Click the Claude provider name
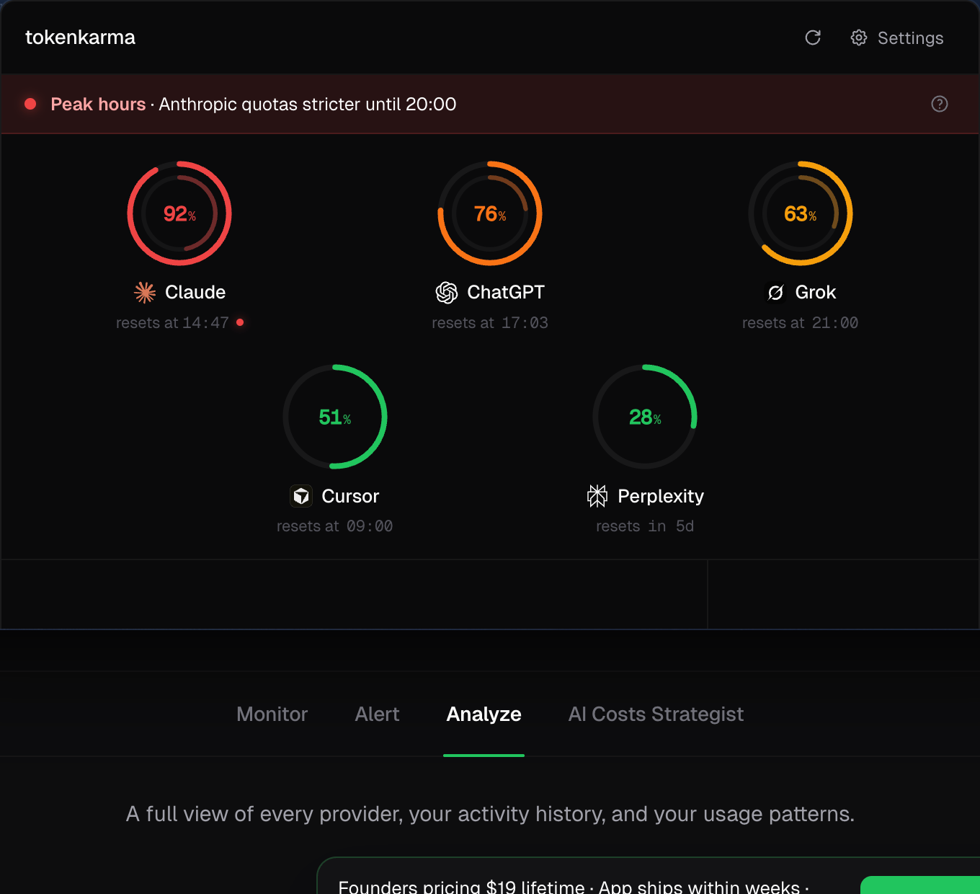The width and height of the screenshot is (980, 894). click(x=195, y=292)
